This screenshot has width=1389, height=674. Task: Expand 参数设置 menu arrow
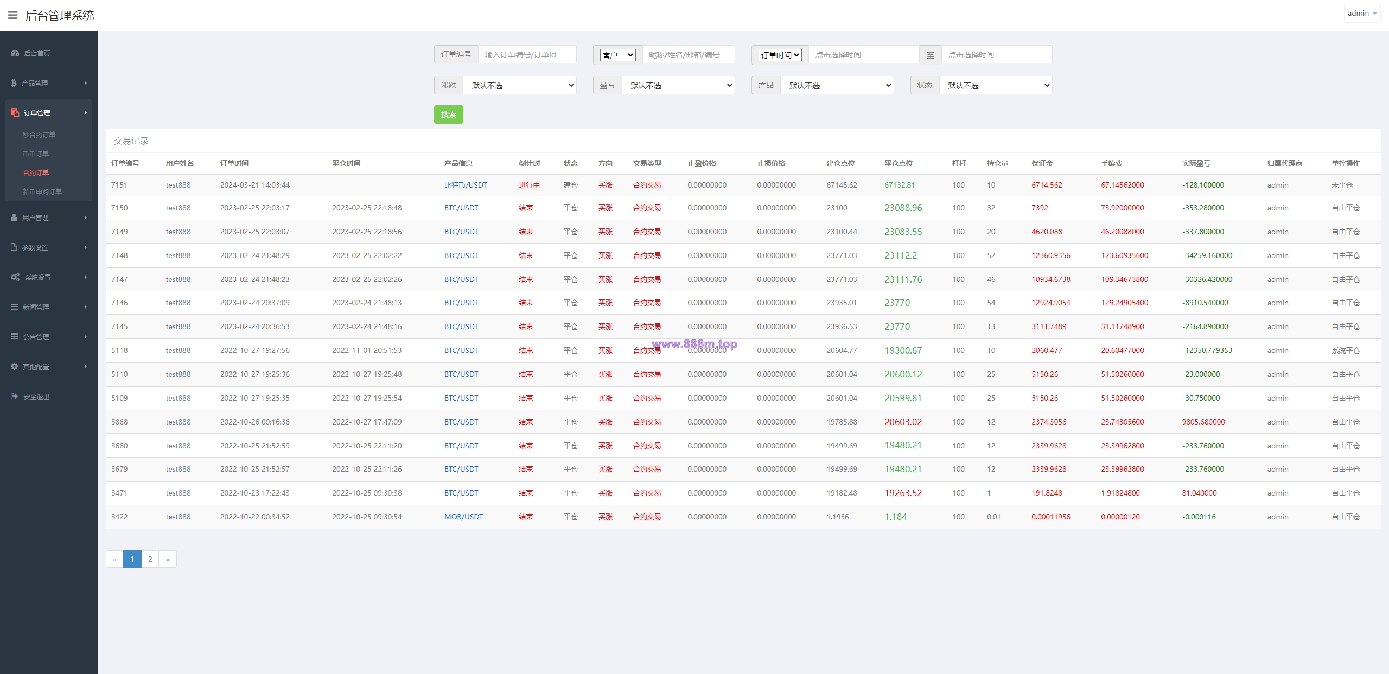click(x=86, y=247)
